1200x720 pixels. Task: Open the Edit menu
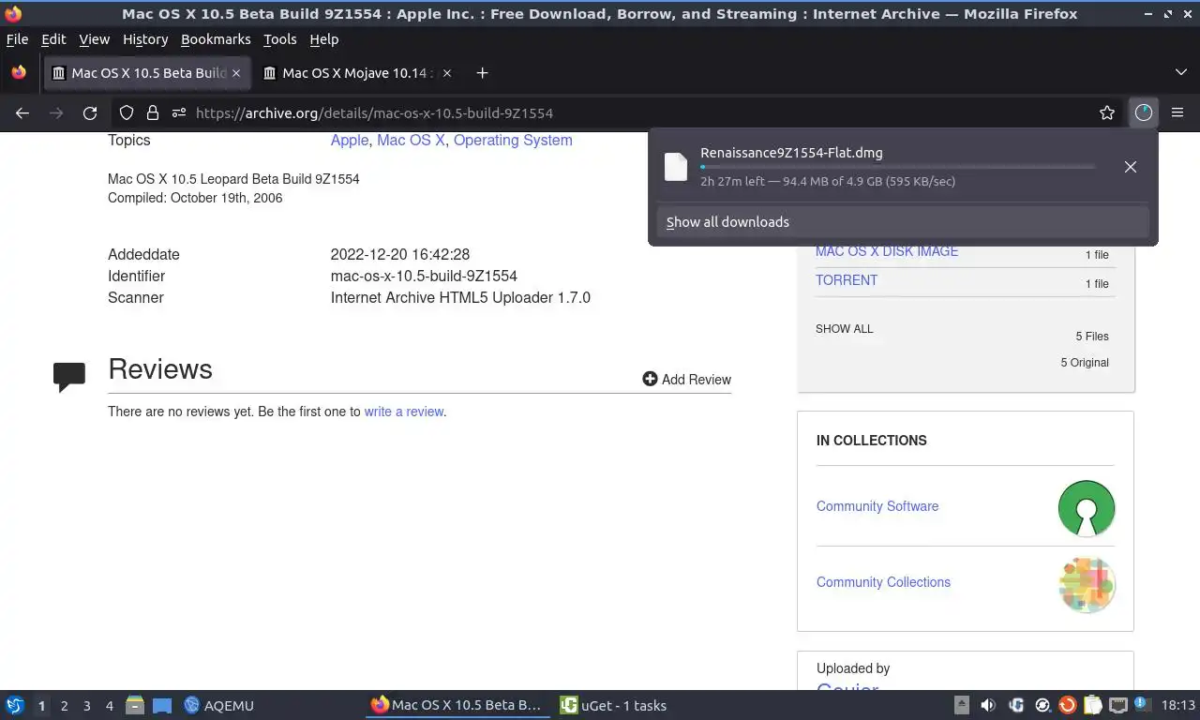(x=53, y=39)
